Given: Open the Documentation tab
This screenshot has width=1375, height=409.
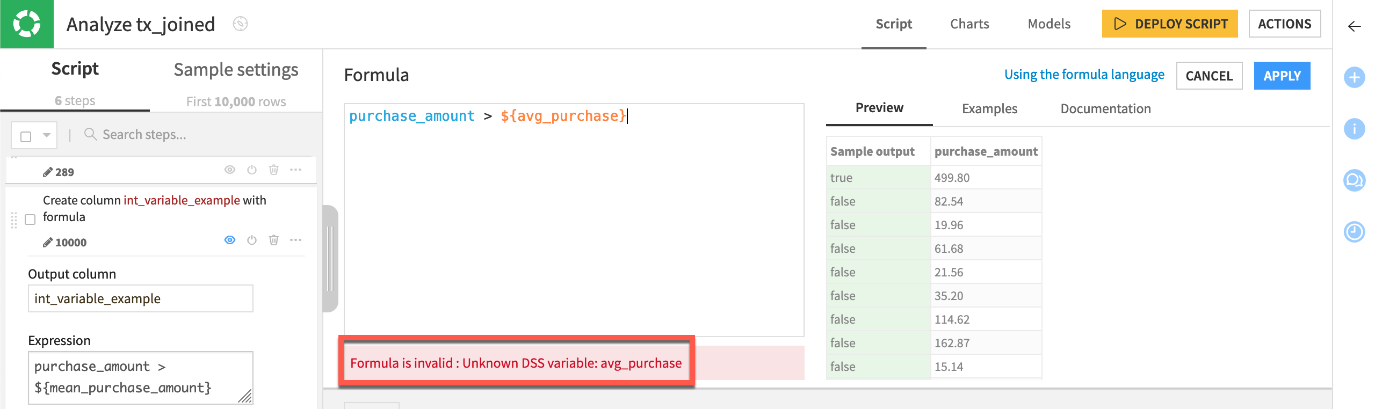Looking at the screenshot, I should tap(1105, 108).
